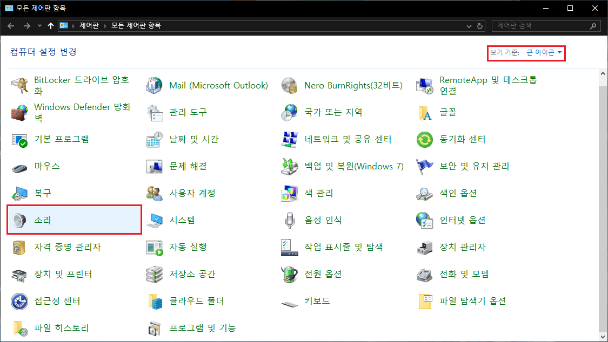
Task: Open the 전원 옵션 battery icon
Action: [x=290, y=274]
